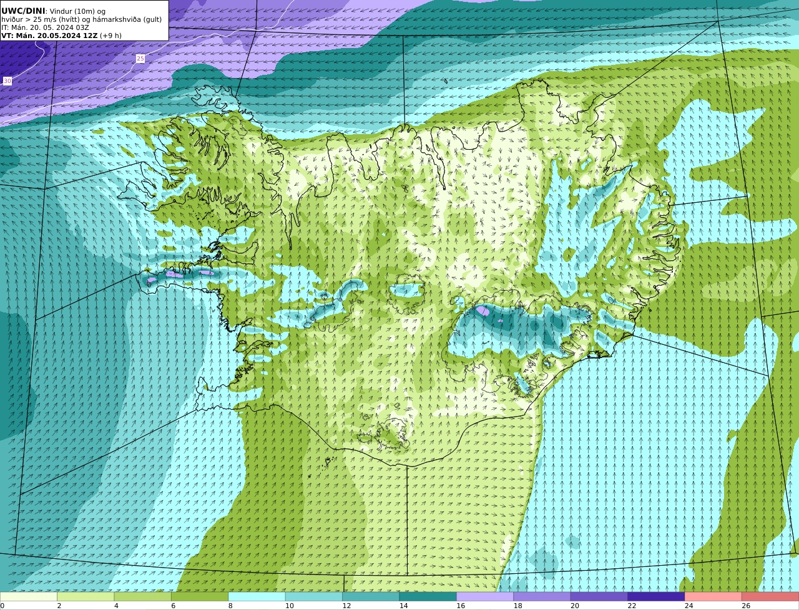Click the 10–12 m/s light teal legend swatch
This screenshot has height=610, width=799.
(314, 596)
